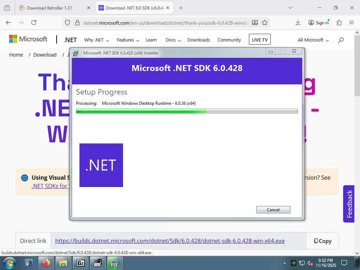Viewport: 360px width, 270px height.
Task: Open the extensions puzzle icon
Action: click(x=339, y=22)
